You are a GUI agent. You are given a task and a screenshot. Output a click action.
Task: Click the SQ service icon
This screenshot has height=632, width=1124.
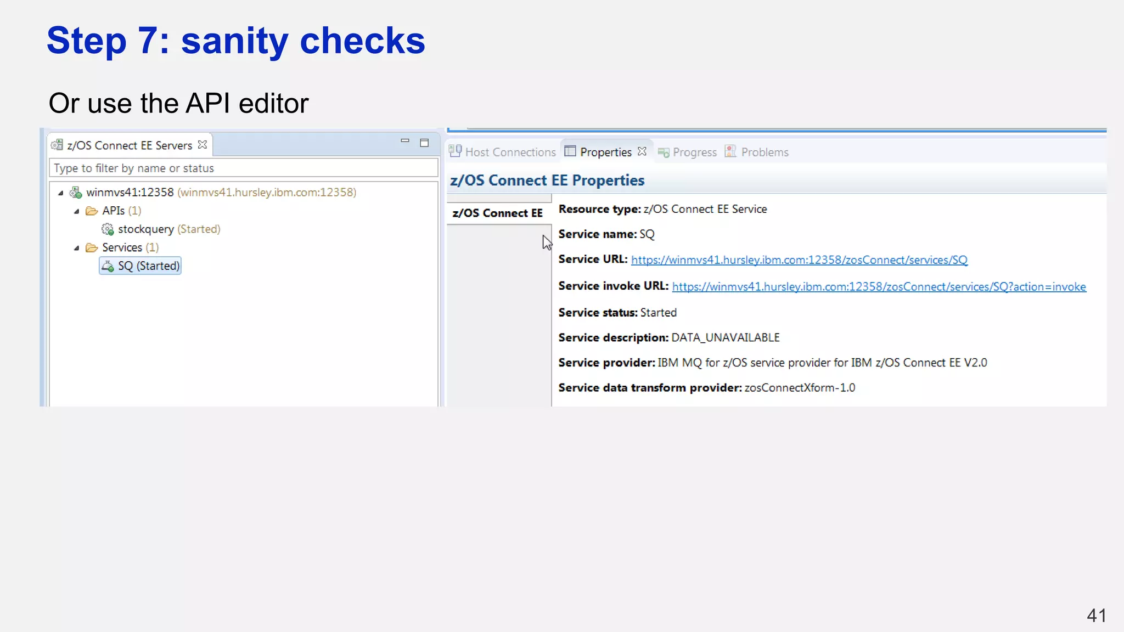coord(108,267)
